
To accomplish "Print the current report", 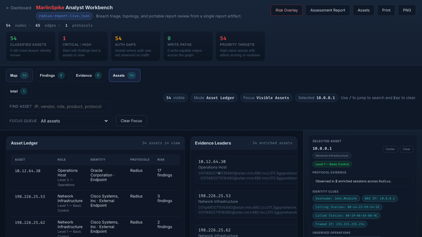I will pyautogui.click(x=386, y=10).
